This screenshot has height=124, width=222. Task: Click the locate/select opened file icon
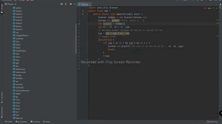pos(62,4)
